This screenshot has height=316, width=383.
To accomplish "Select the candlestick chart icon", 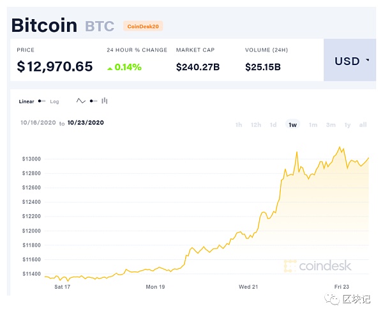I will 105,101.
